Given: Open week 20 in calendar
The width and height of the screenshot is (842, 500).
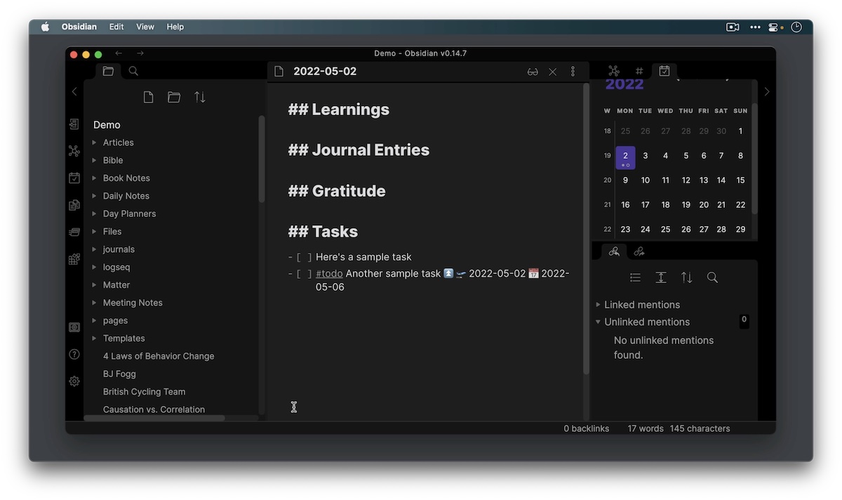Looking at the screenshot, I should click(x=608, y=180).
